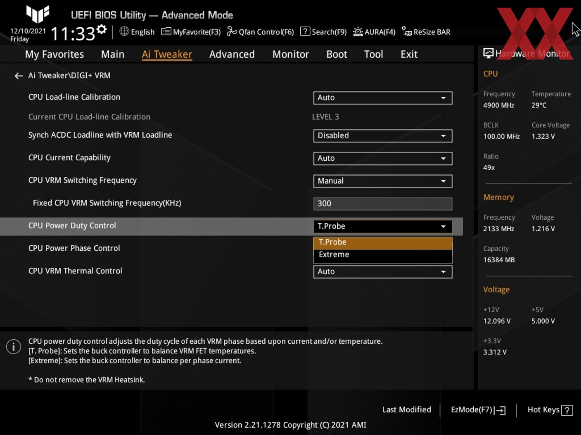Click Ratio 49x value
This screenshot has height=435, width=581.
(x=489, y=168)
